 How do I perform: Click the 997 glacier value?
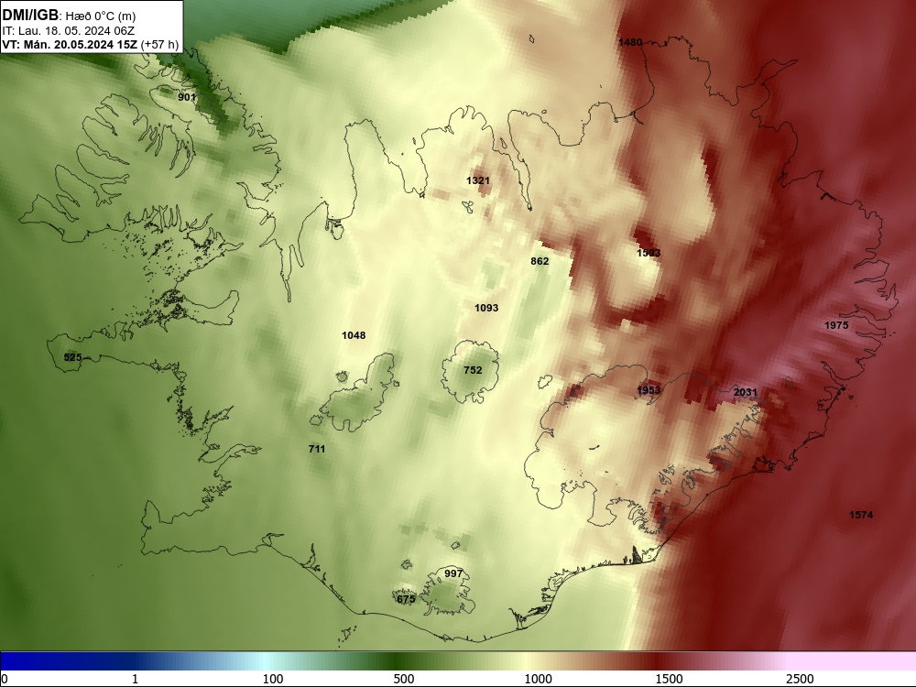(x=453, y=573)
